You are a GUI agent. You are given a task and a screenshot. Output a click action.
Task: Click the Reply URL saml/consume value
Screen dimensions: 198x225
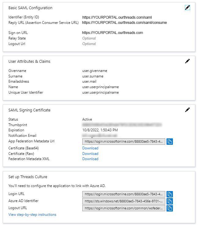[124, 23]
